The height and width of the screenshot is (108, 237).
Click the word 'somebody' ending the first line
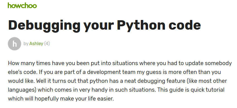pyautogui.click(x=218, y=63)
